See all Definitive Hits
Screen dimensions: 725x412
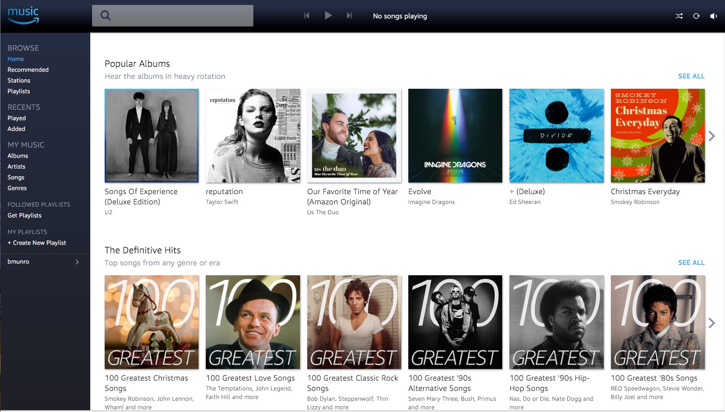point(691,263)
